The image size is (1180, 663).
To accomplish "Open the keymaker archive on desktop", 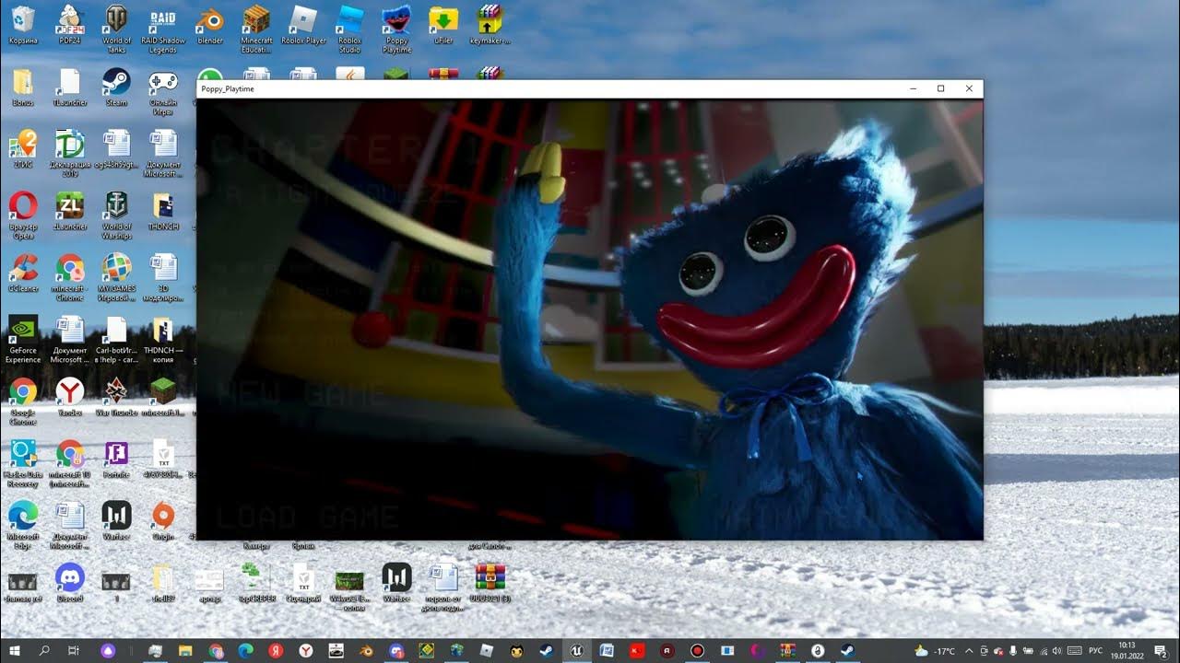I will [490, 24].
